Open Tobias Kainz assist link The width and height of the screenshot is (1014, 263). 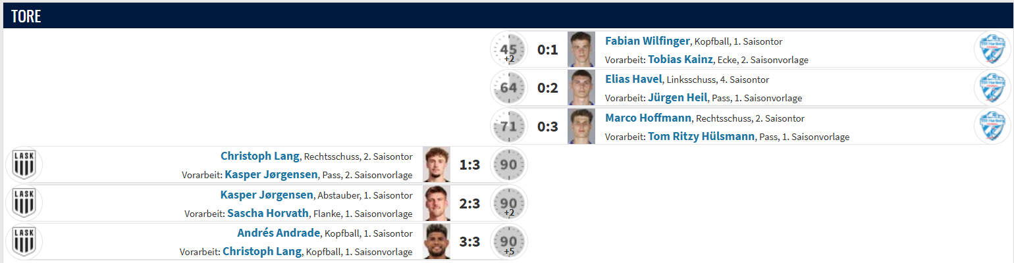tap(680, 59)
